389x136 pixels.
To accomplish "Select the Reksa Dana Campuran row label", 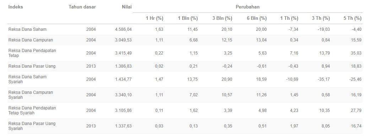I will pyautogui.click(x=31, y=40).
